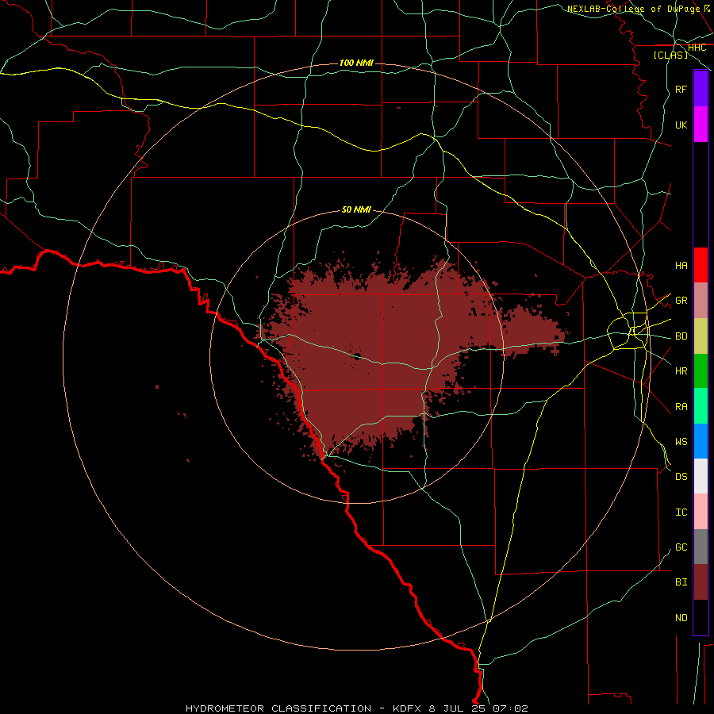Click the RF legend label

(681, 89)
